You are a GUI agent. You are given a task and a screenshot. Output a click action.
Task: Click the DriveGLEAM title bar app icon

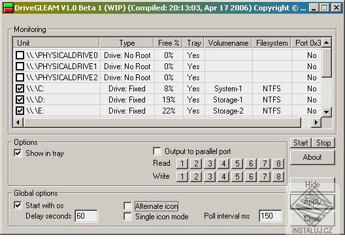[x=8, y=8]
